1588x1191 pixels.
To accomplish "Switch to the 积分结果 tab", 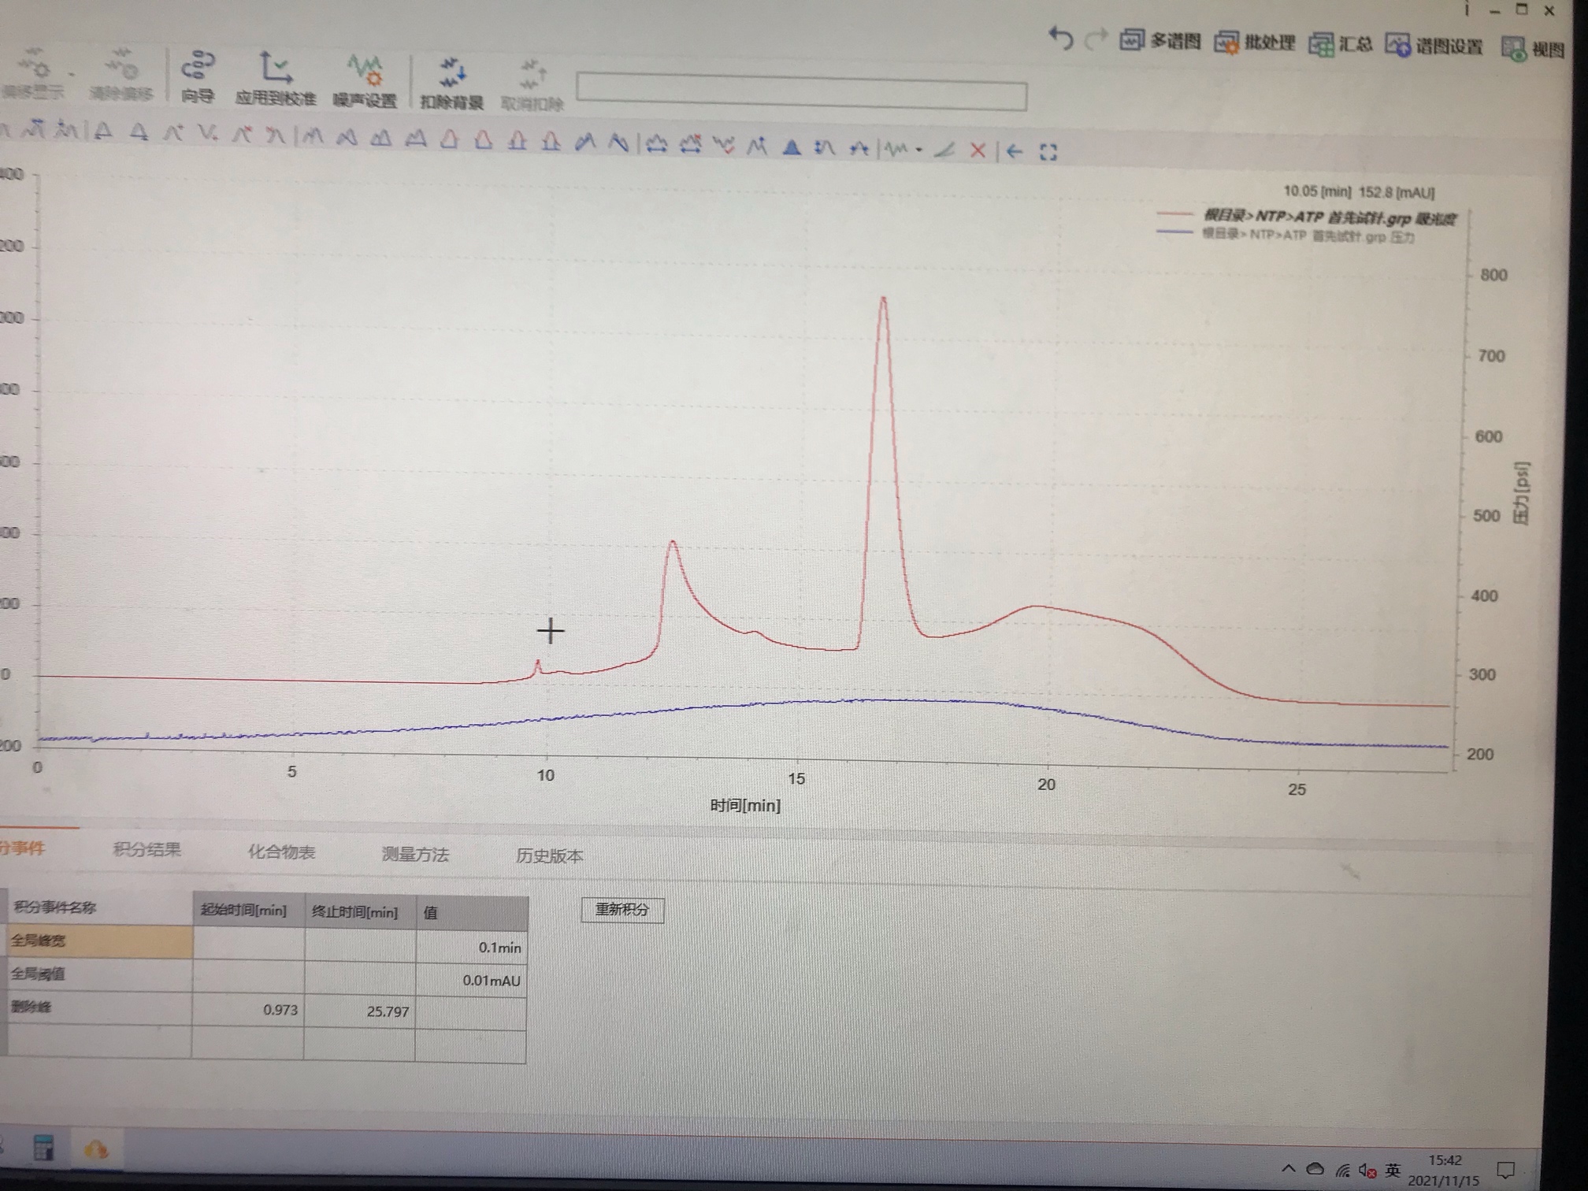I will click(x=147, y=849).
